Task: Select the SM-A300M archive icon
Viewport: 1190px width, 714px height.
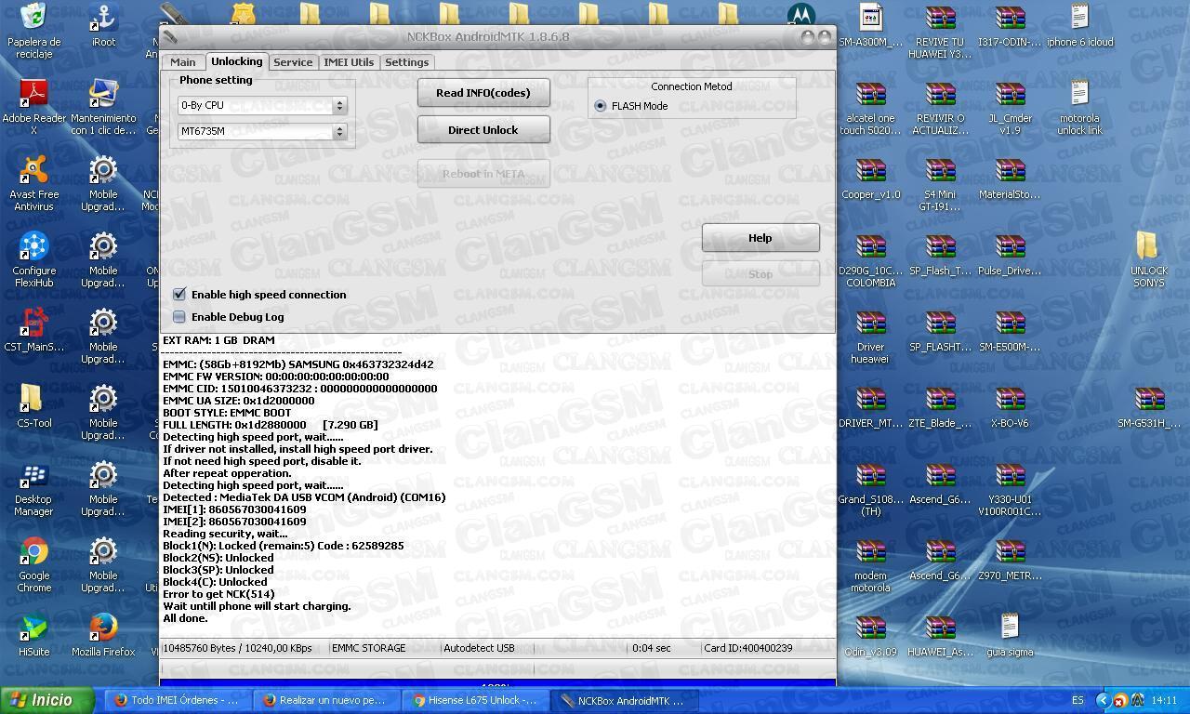Action: tap(870, 25)
